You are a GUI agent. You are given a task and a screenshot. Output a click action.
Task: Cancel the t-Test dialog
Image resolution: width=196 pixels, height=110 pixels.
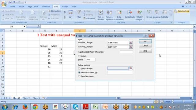pos(145,46)
